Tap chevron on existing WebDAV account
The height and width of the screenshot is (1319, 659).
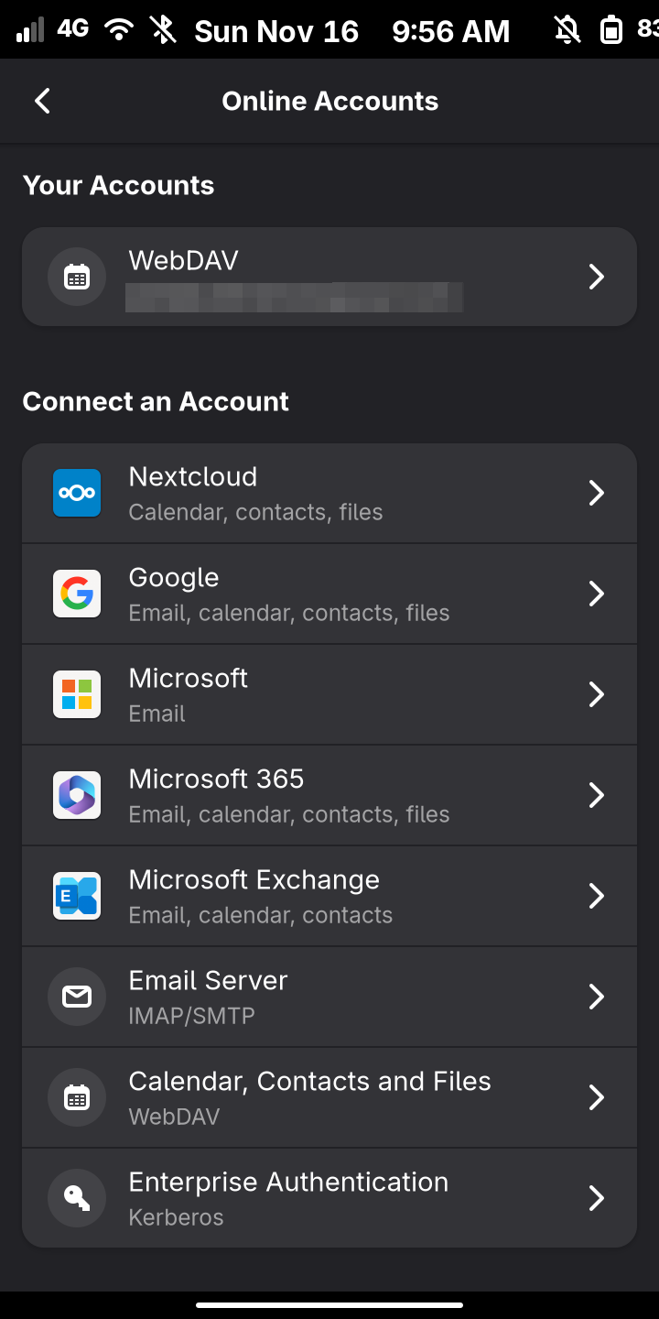(x=596, y=277)
